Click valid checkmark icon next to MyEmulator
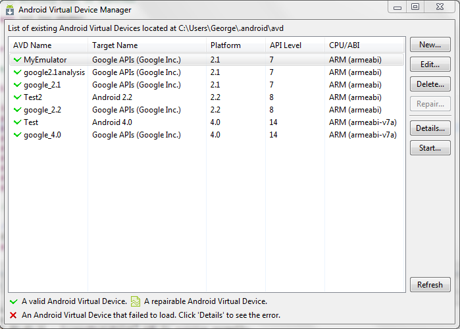 [x=17, y=60]
